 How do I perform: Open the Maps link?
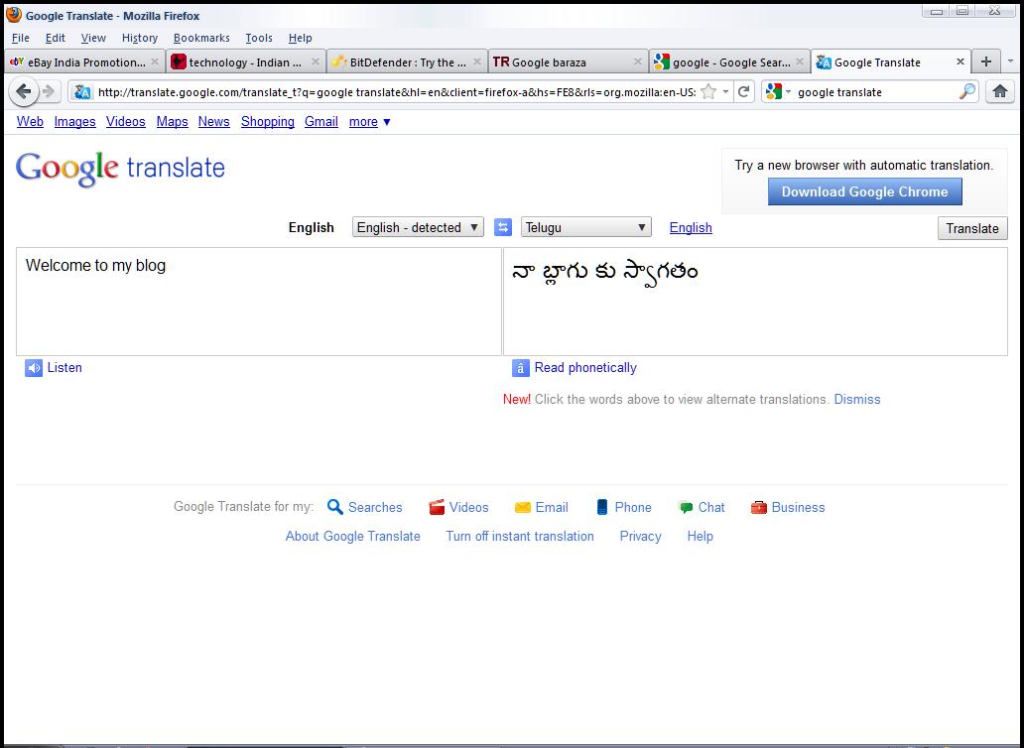point(173,121)
